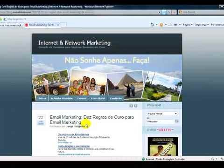
Task: Open the 'A Minha História' site menu item
Action: point(62,98)
